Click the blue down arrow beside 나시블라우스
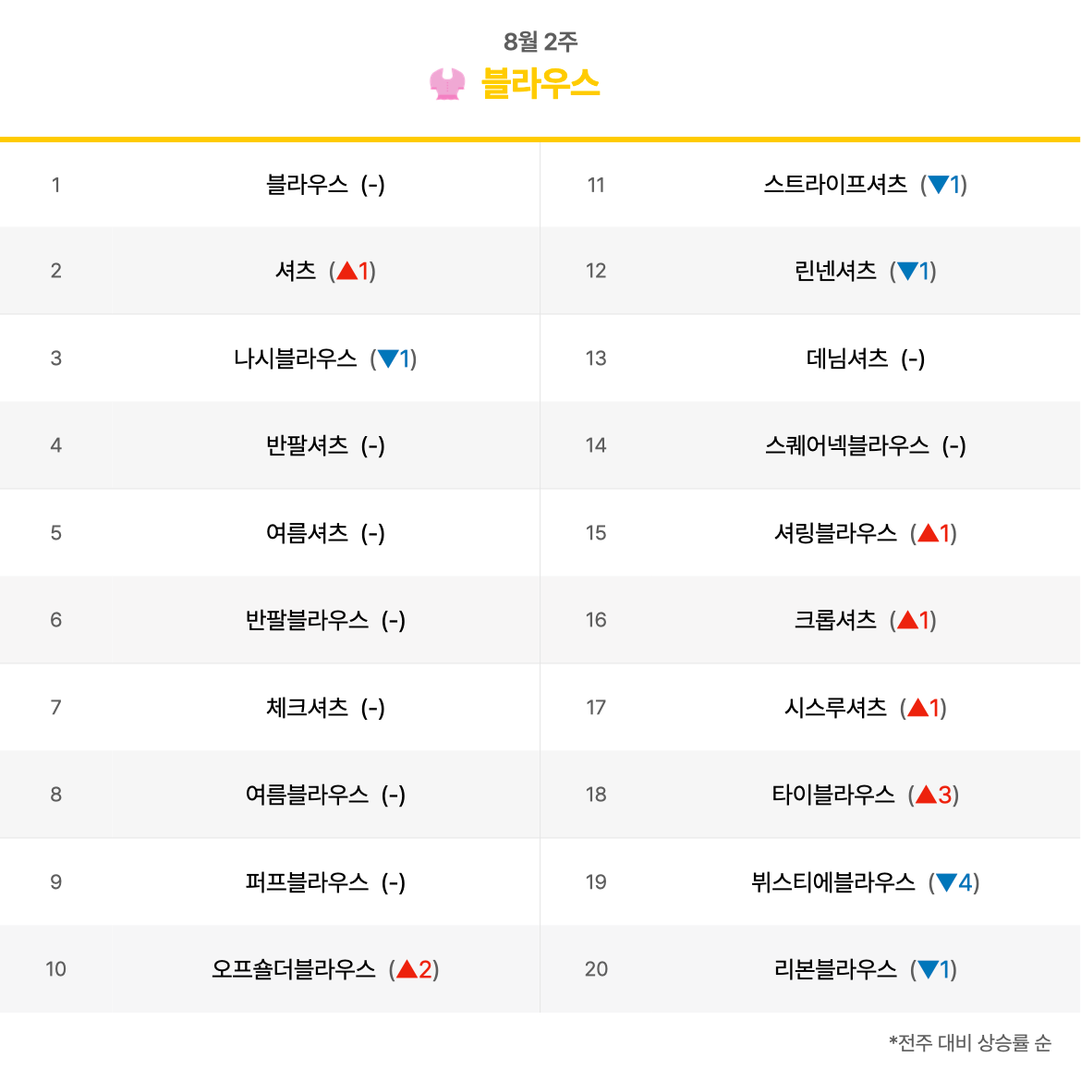 pos(388,358)
